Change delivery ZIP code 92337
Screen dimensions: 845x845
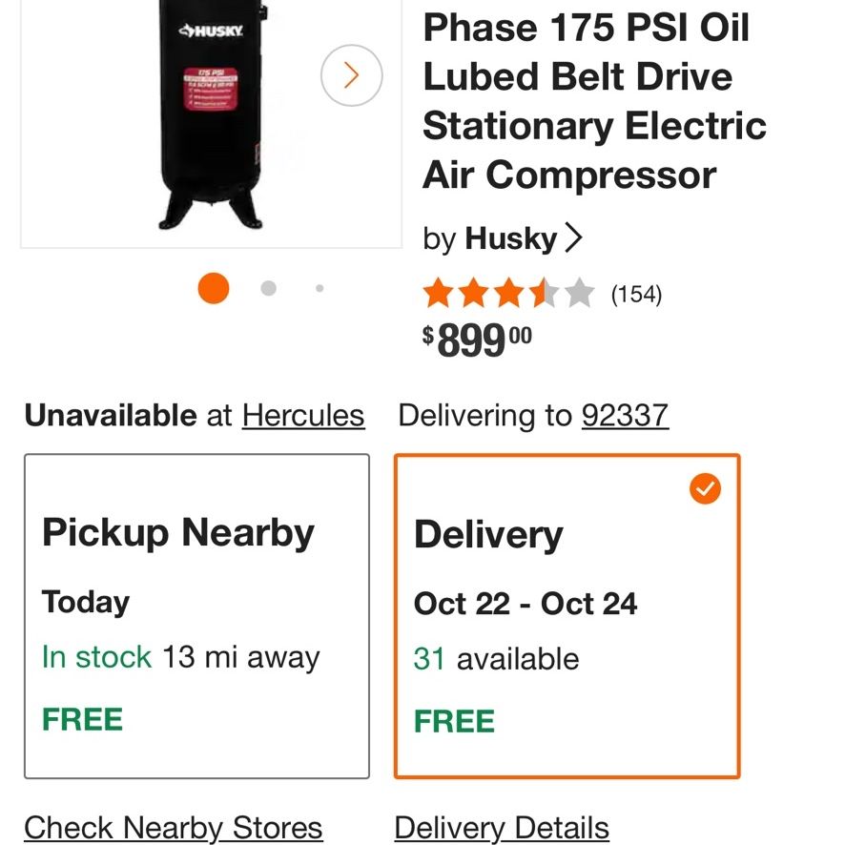click(625, 416)
